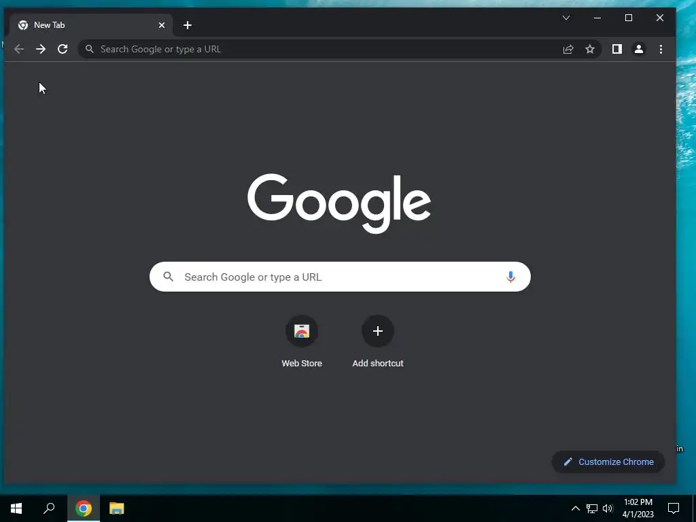
Task: Close the New Tab tab
Action: (x=162, y=25)
